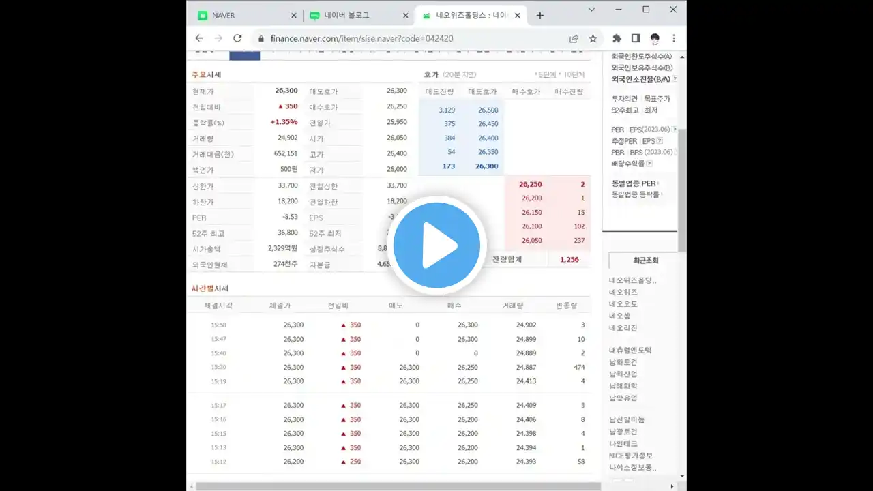The width and height of the screenshot is (873, 491).
Task: Go back with the browser back arrow
Action: (x=199, y=38)
